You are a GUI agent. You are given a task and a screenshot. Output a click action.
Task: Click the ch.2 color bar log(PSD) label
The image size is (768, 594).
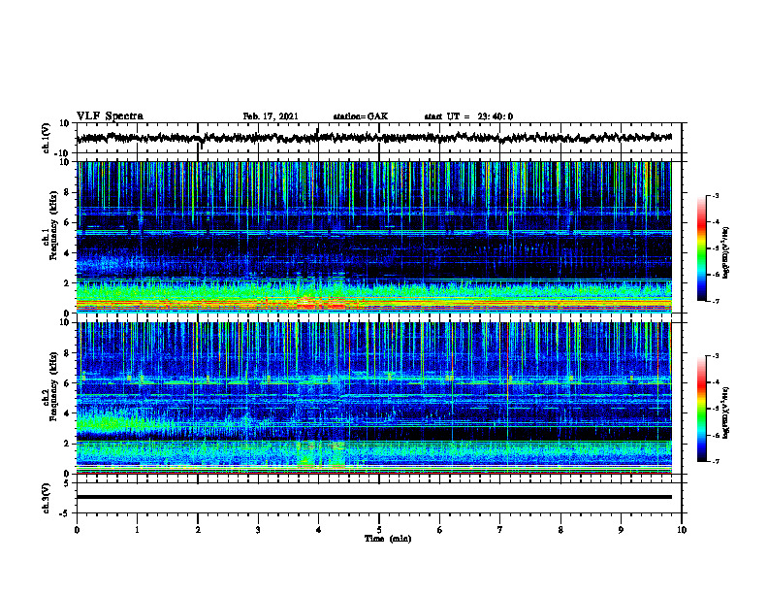[x=725, y=412]
